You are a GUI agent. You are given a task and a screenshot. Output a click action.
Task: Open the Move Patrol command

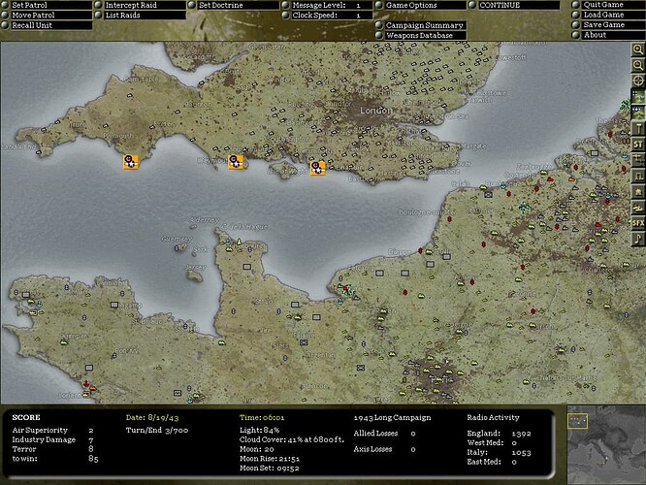tap(47, 15)
